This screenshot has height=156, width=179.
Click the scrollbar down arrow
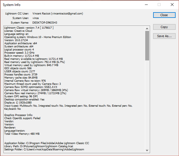147,150
